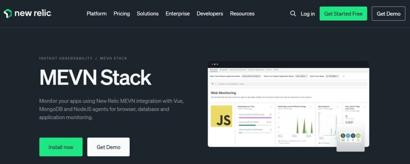The width and height of the screenshot is (410, 164).
Task: Expand the NodeJS Application Name dropdown
Action: point(302,76)
